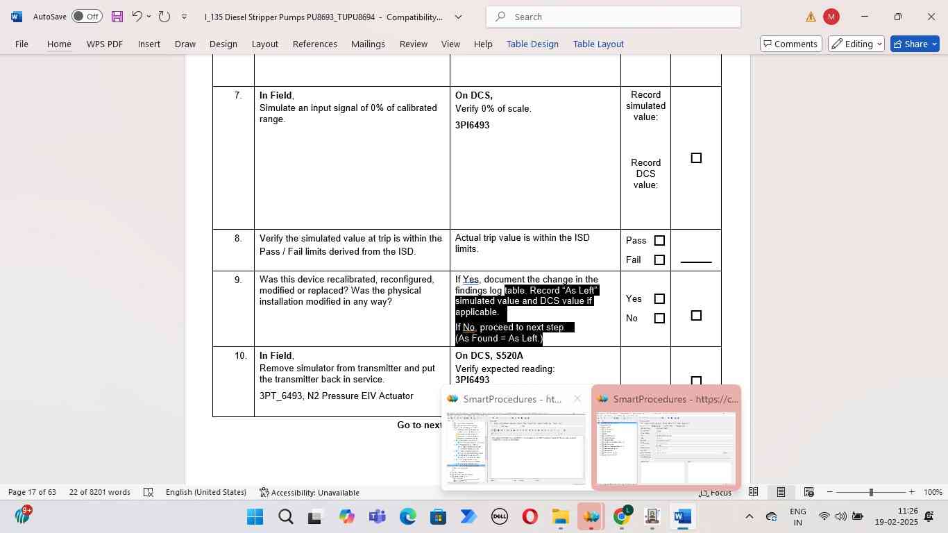Switch to Read Mode view icon

tap(753, 492)
